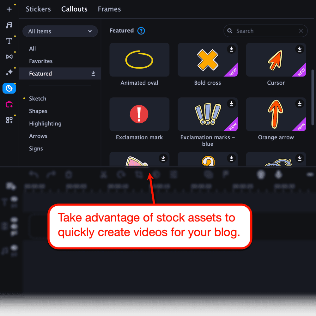Download the Orange arrow callout

[300, 104]
